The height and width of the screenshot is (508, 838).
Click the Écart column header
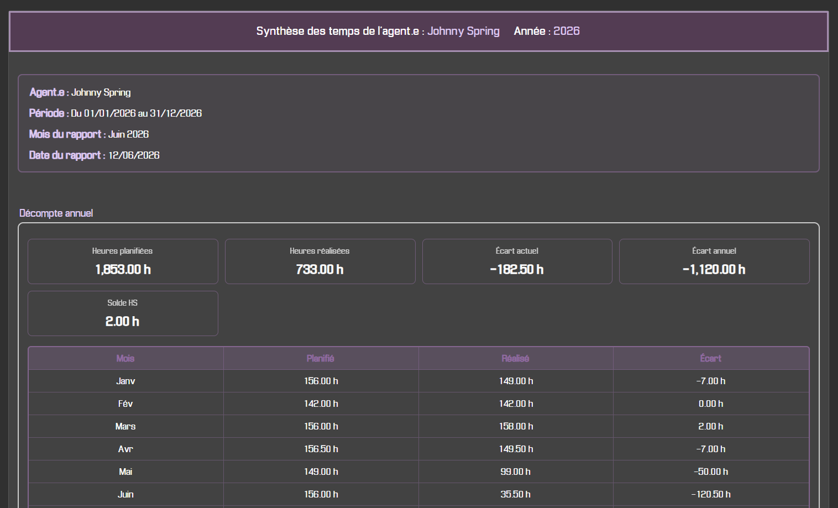point(711,358)
